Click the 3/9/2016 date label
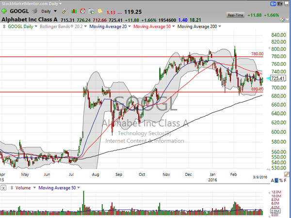This screenshot has height=218, width=291. (260, 177)
